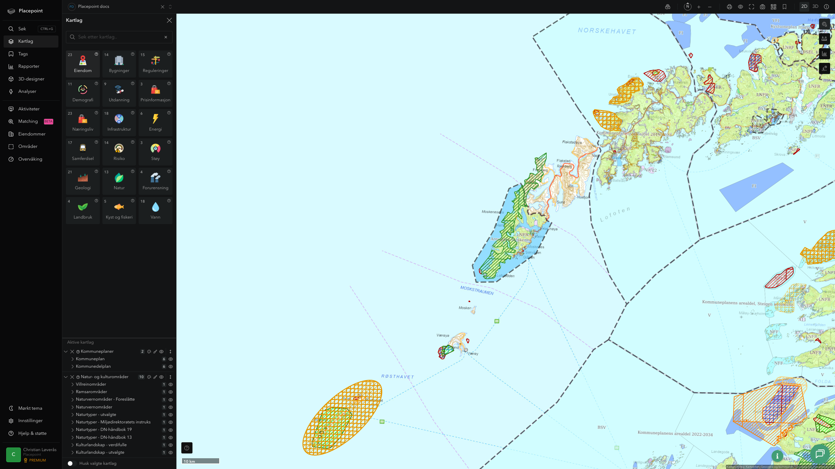Expand the Kommuneplan sublayer
The image size is (835, 469).
point(72,359)
